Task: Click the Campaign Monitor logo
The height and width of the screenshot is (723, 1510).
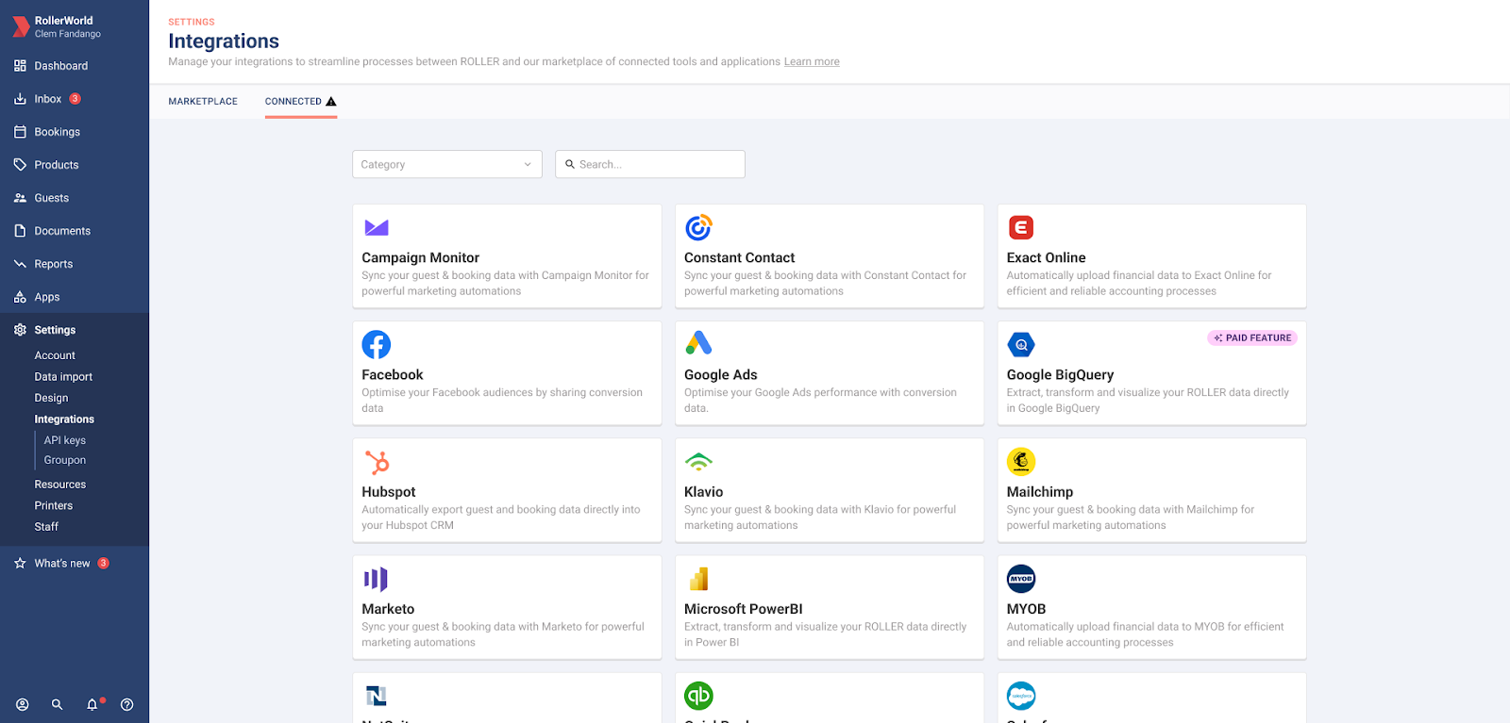Action: (x=377, y=227)
